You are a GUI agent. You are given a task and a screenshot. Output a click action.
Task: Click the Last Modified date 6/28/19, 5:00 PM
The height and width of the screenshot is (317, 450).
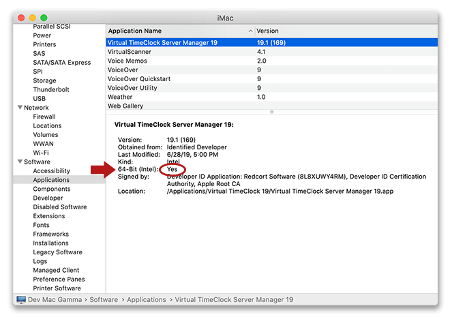click(x=192, y=154)
